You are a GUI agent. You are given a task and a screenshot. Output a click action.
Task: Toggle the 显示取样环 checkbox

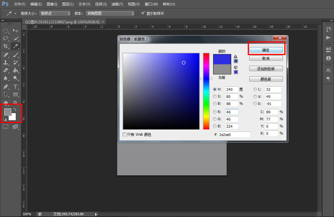coord(143,13)
